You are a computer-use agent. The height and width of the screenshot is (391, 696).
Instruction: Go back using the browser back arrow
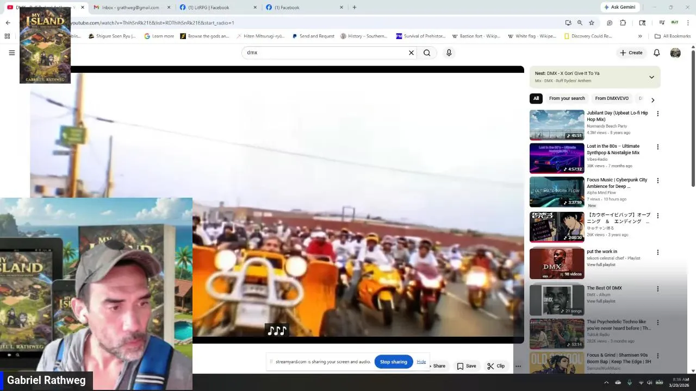8,23
